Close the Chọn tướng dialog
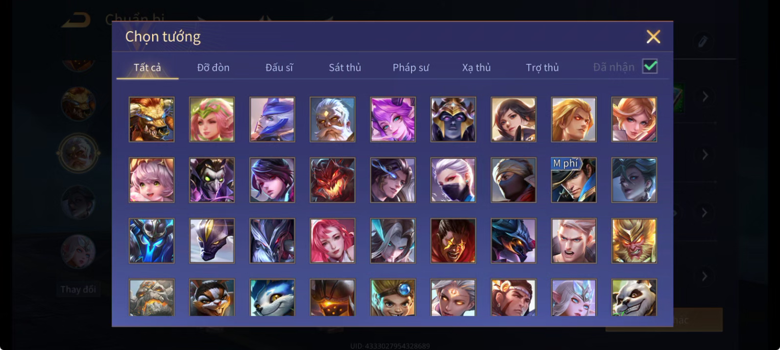Screen dimensions: 780x350 click(653, 37)
